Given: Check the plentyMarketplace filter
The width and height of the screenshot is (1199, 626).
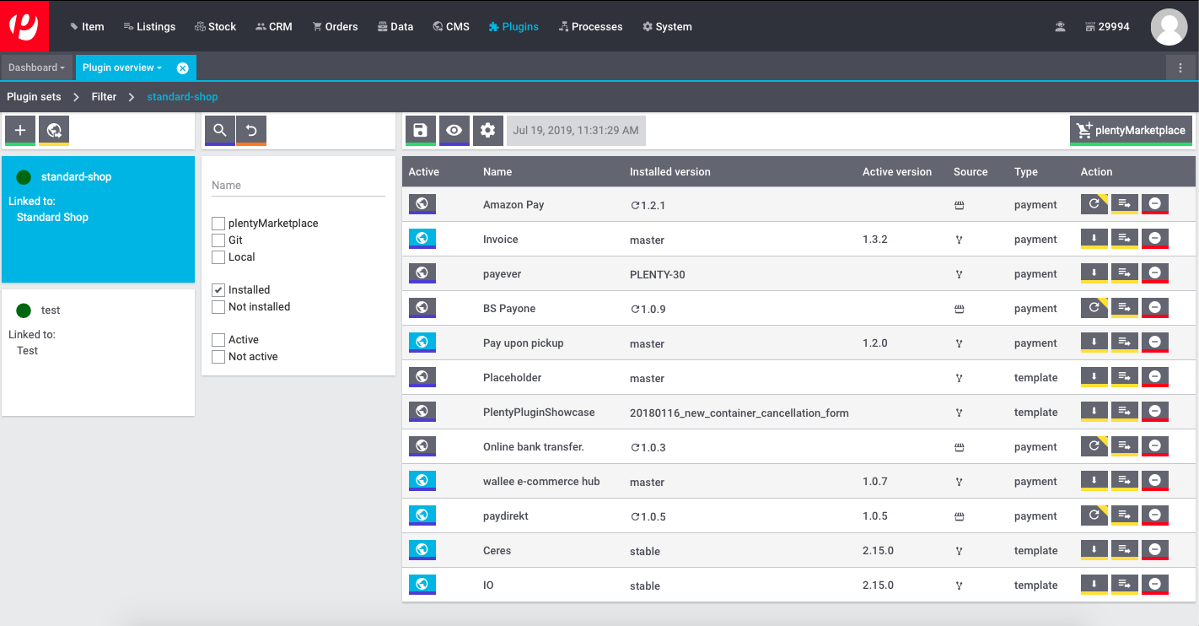Looking at the screenshot, I should pos(218,224).
